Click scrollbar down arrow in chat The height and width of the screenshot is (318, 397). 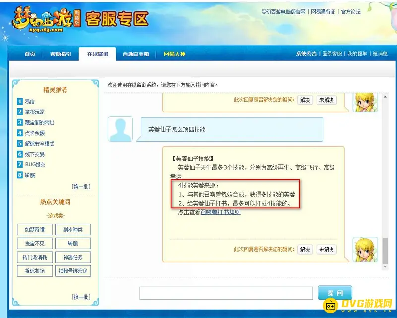[385, 267]
